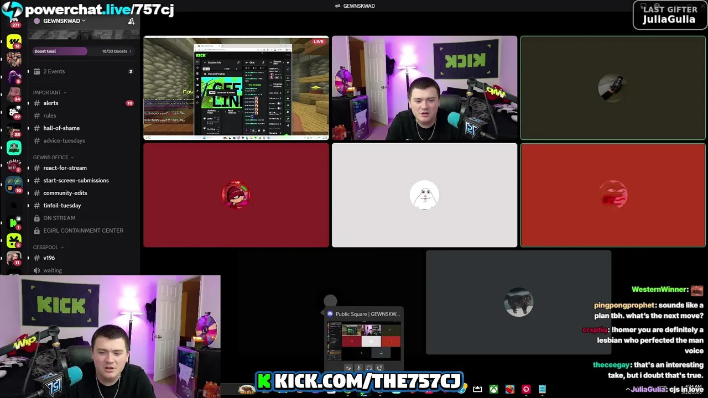This screenshot has width=708, height=398.
Task: Open the CeeJay's server with badge 2
Action: coord(14,165)
